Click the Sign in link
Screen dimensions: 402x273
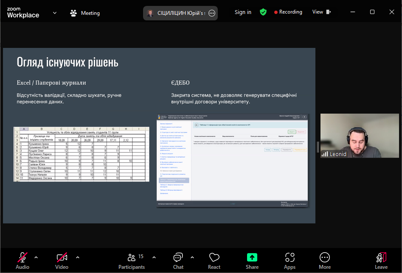[243, 12]
